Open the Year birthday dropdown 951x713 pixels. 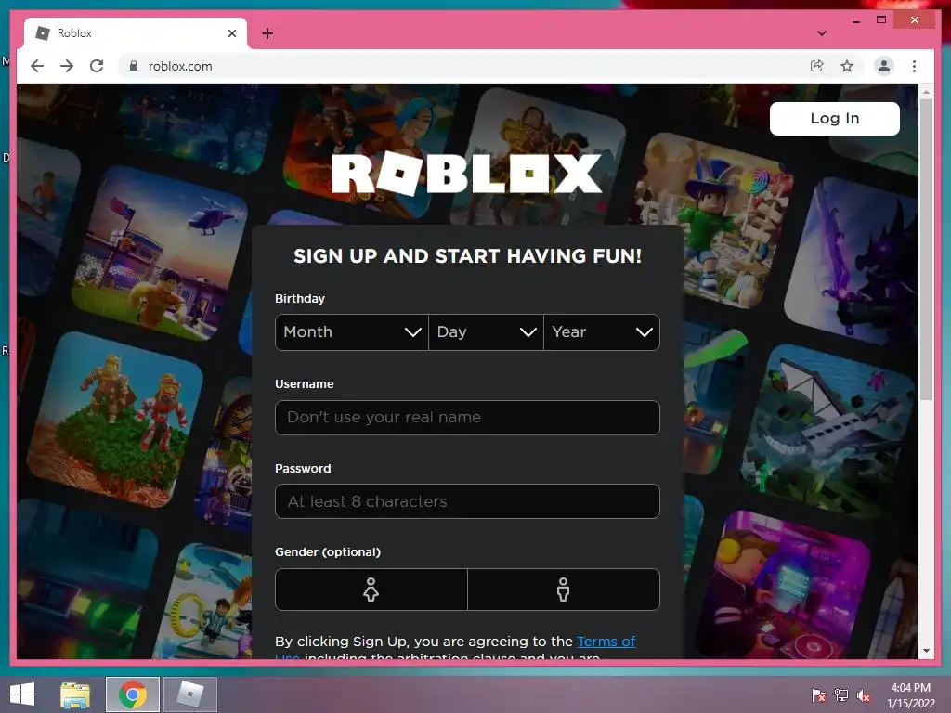click(x=602, y=332)
